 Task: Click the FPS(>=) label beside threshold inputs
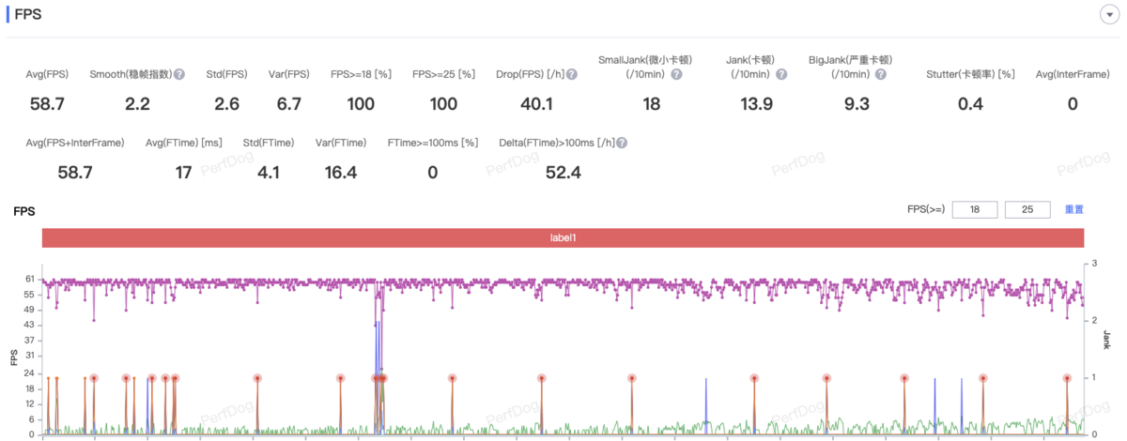click(926, 210)
